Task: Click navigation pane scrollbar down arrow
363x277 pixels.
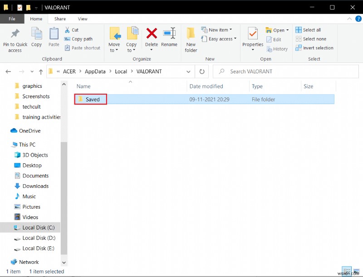Action: pyautogui.click(x=64, y=263)
